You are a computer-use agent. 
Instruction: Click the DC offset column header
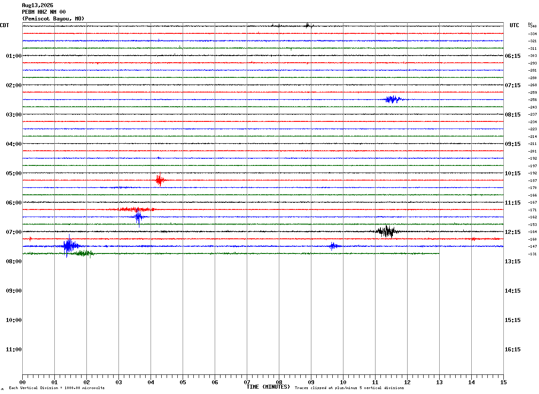[530, 24]
